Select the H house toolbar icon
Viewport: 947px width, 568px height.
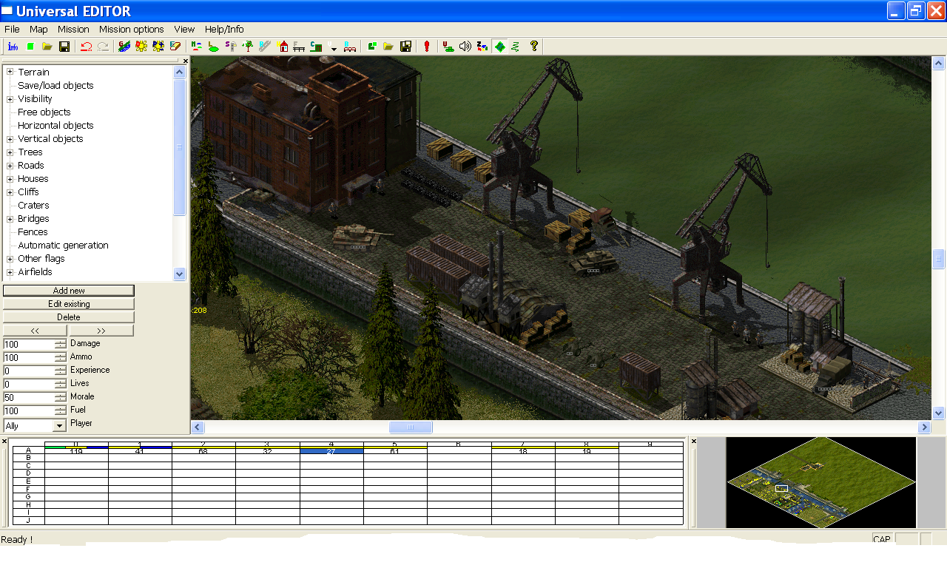point(282,47)
